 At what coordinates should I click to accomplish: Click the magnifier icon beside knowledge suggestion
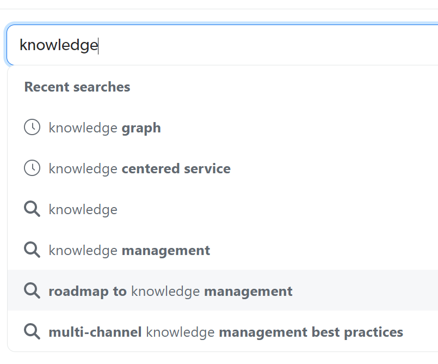32,209
